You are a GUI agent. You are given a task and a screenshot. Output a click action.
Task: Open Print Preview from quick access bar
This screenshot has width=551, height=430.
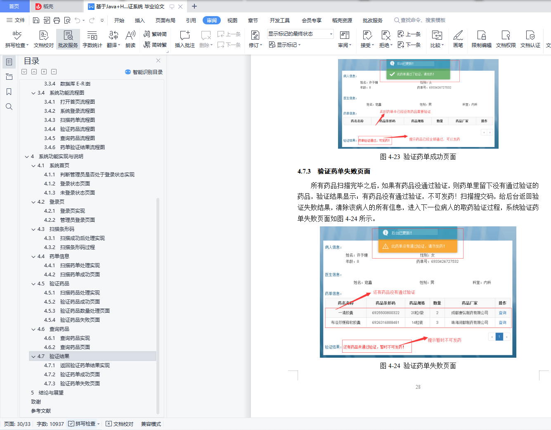67,20
